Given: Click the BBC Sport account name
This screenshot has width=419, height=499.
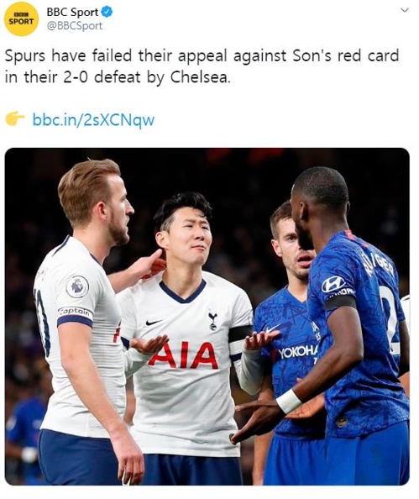Looking at the screenshot, I should coord(72,12).
